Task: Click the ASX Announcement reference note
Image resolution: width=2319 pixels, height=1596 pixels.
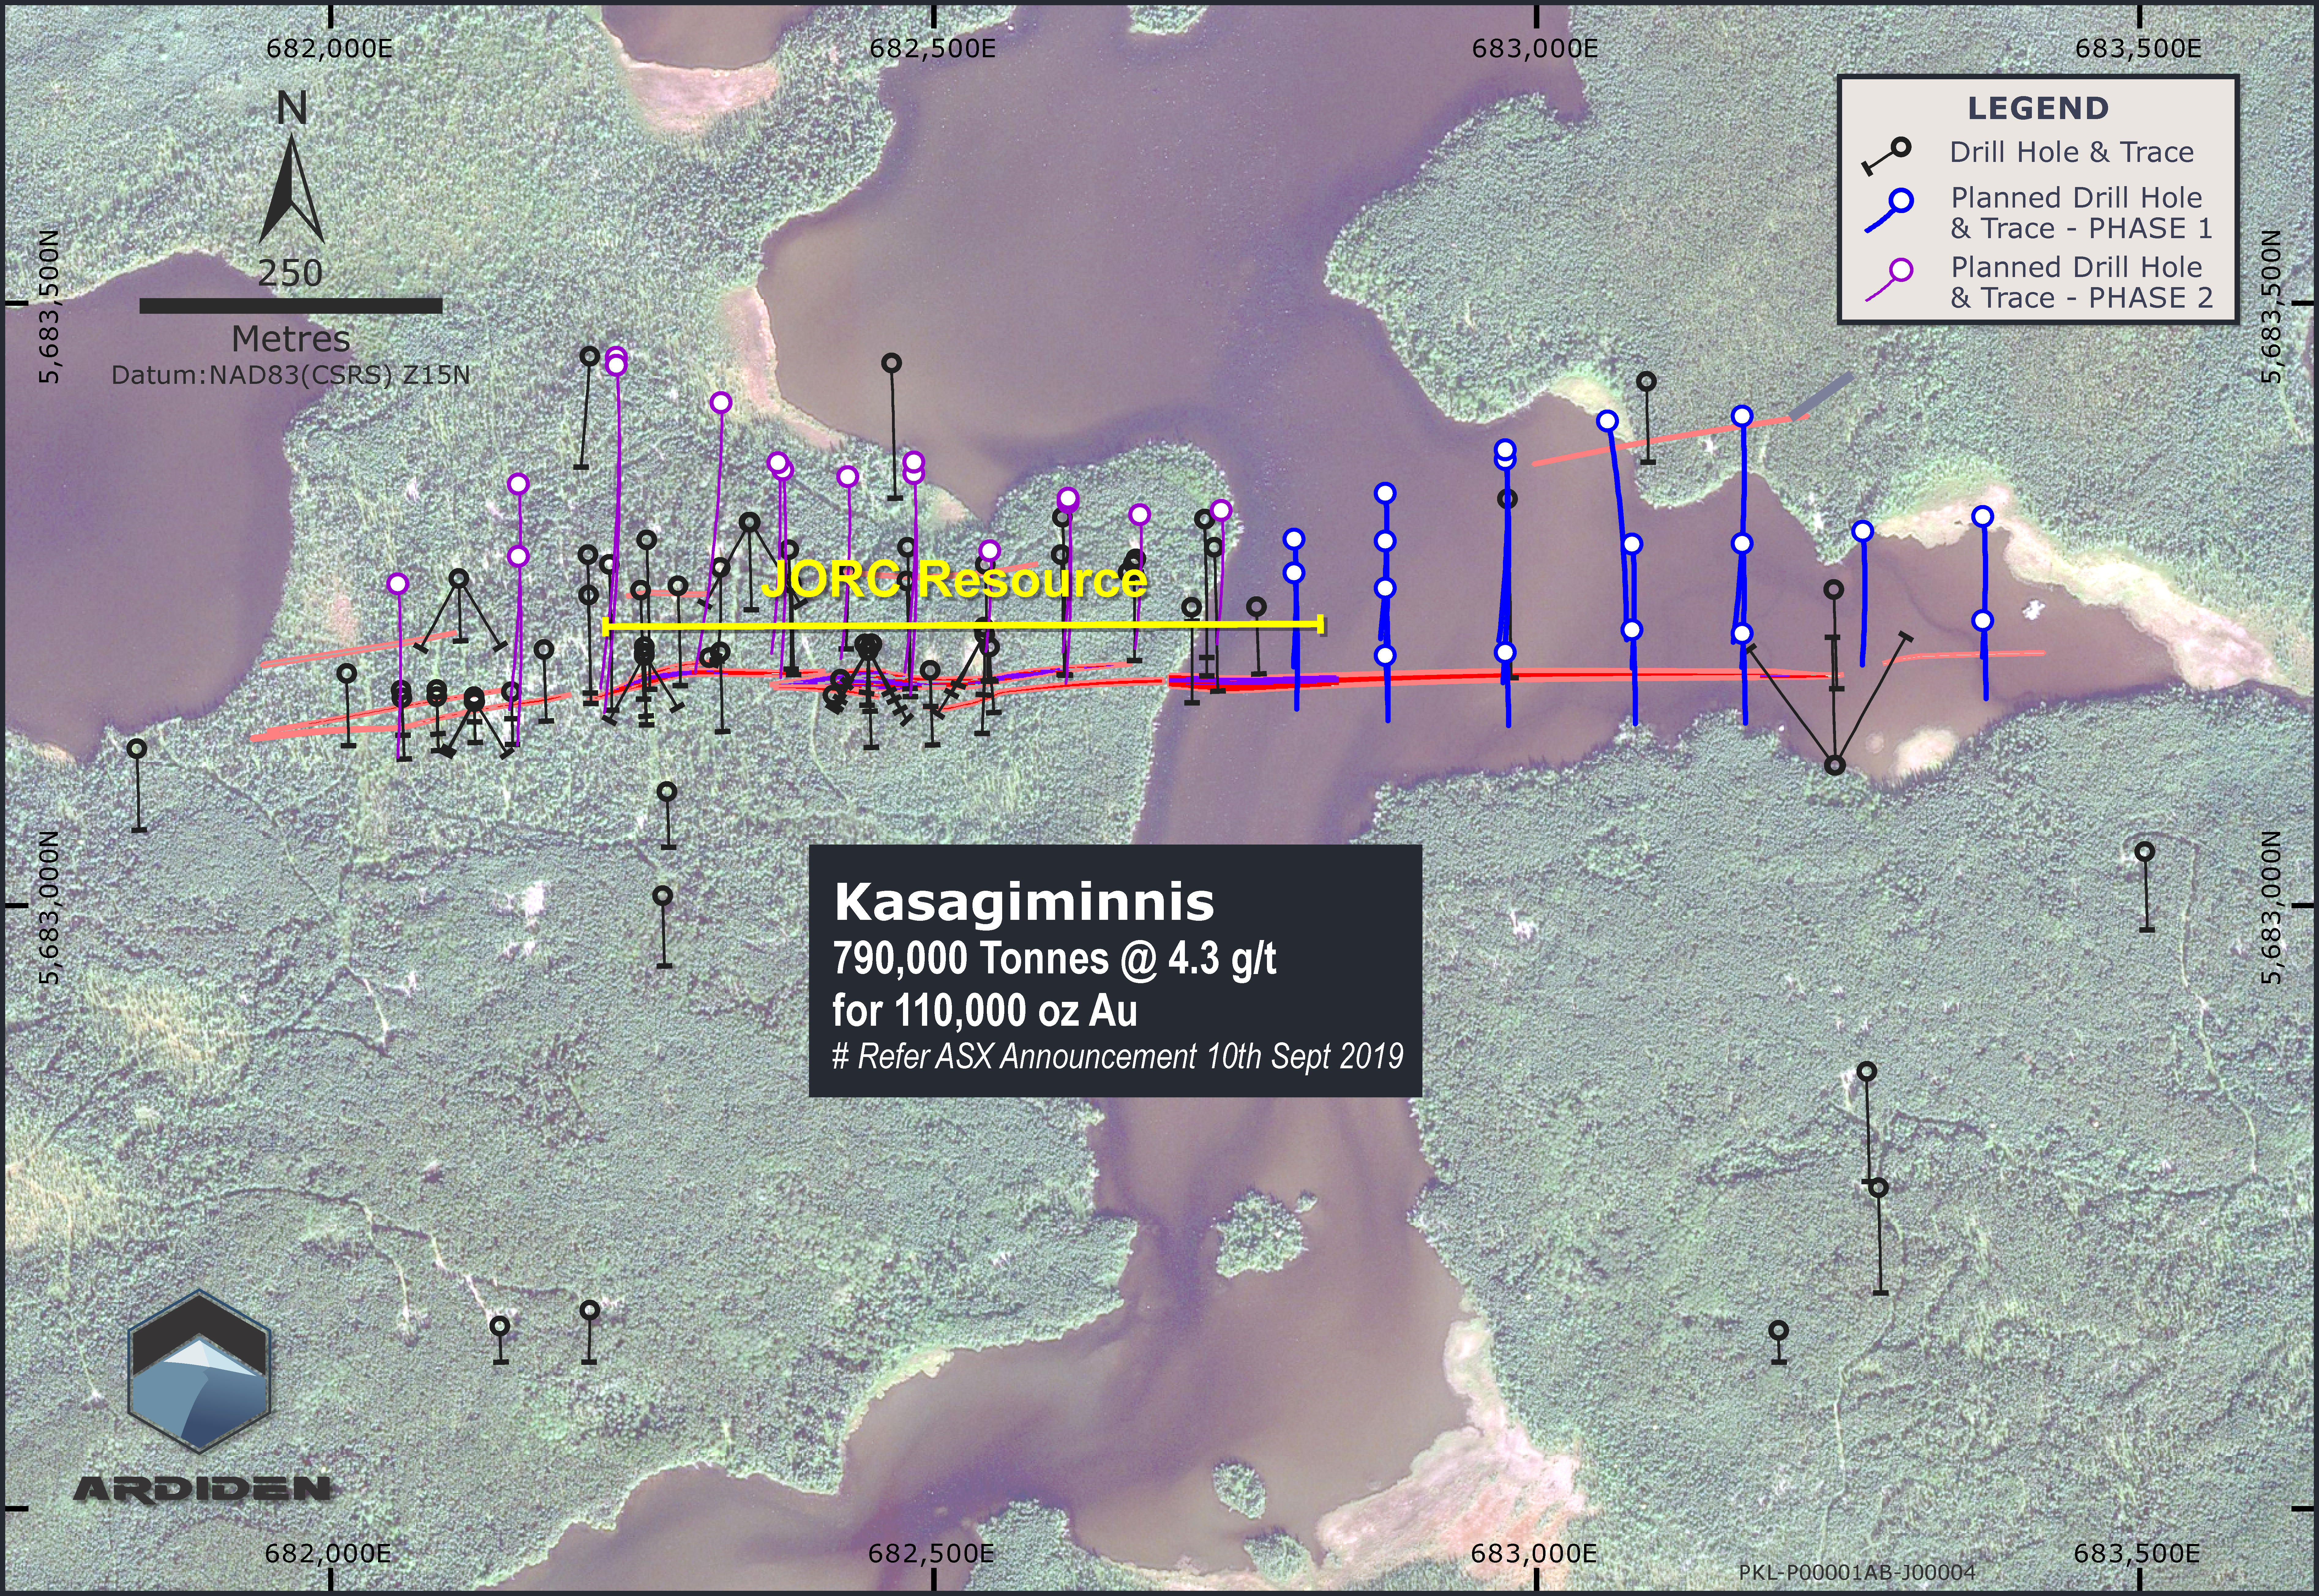Action: click(x=1118, y=1057)
